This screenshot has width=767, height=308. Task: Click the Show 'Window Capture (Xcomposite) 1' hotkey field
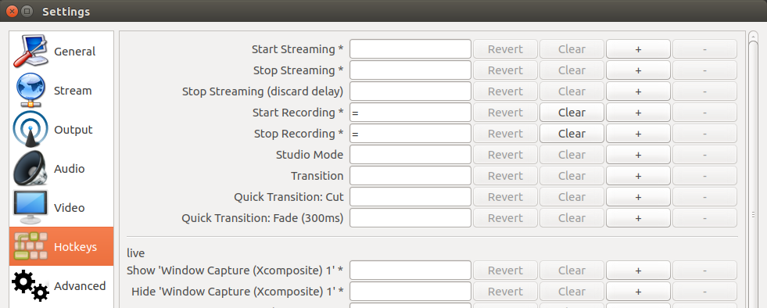tap(410, 270)
